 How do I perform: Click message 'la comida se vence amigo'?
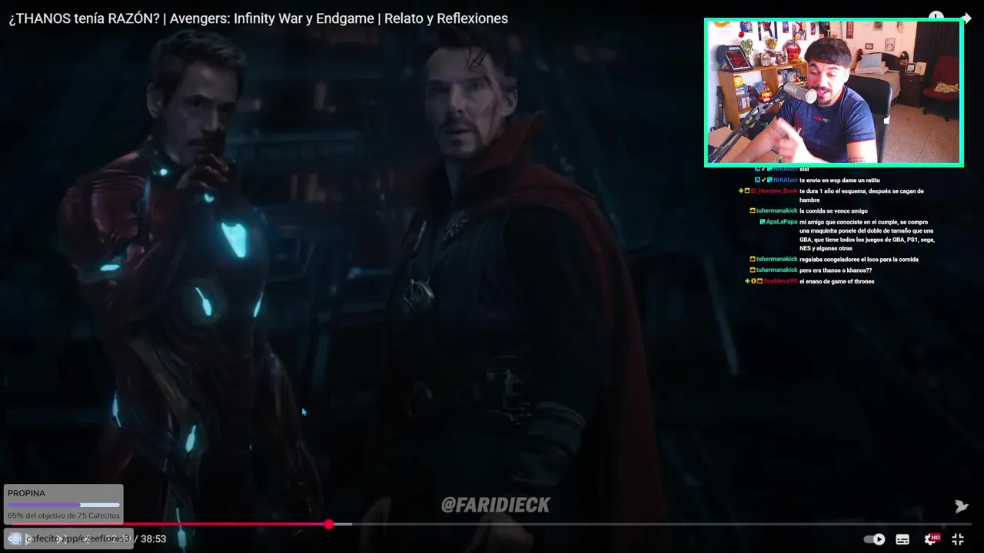833,210
